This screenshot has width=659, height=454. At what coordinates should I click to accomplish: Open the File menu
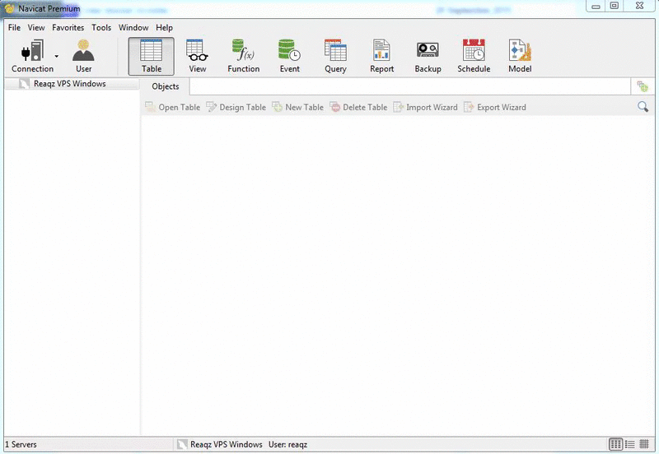(x=14, y=28)
